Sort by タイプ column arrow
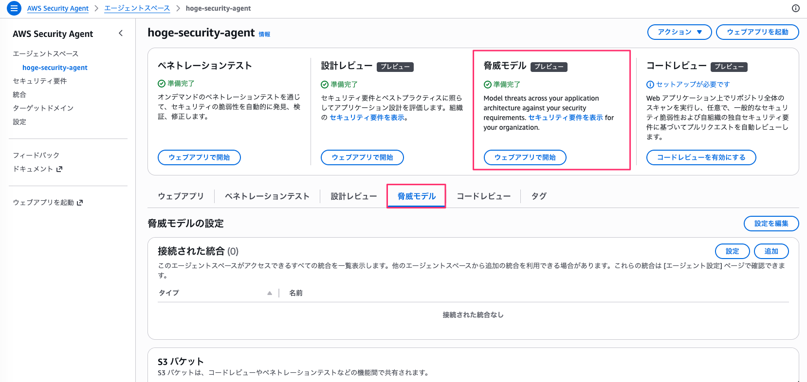 (x=270, y=293)
